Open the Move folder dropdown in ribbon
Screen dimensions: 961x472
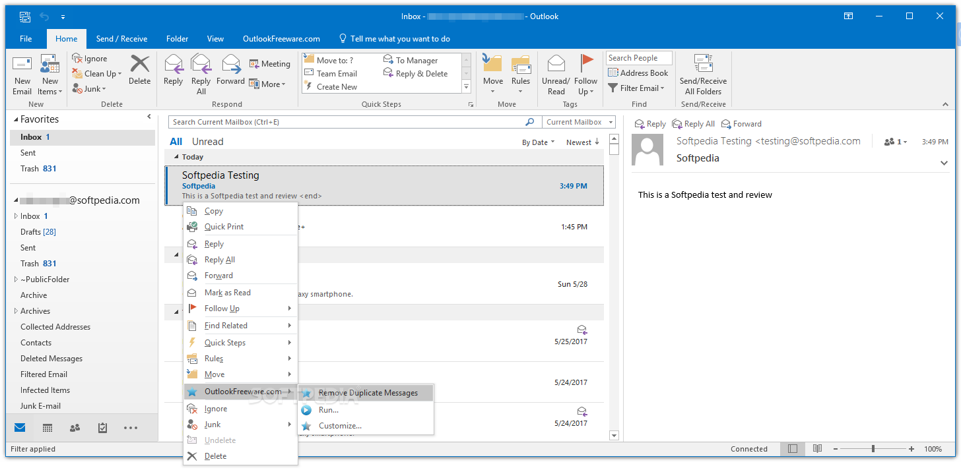[x=492, y=75]
